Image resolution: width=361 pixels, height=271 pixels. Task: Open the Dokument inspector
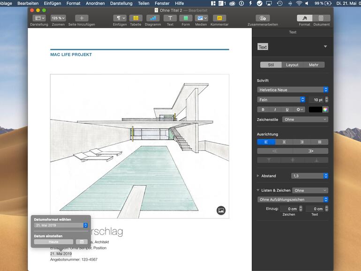[x=321, y=18]
